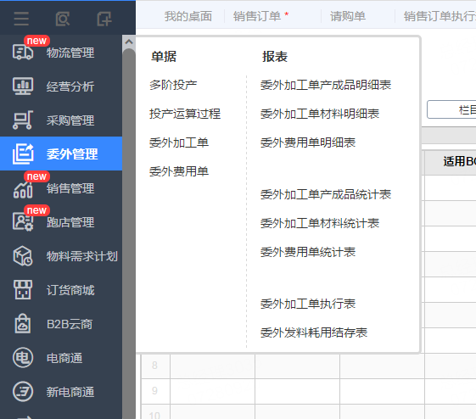Open 多阶投产 from the menu
This screenshot has width=476, height=419.
coord(173,85)
